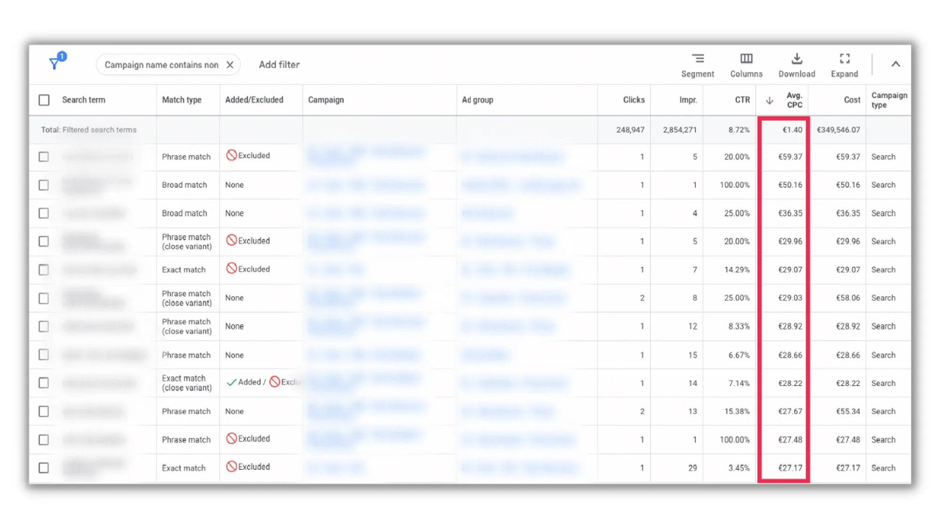Click the total clicks 248,947 value

[630, 130]
